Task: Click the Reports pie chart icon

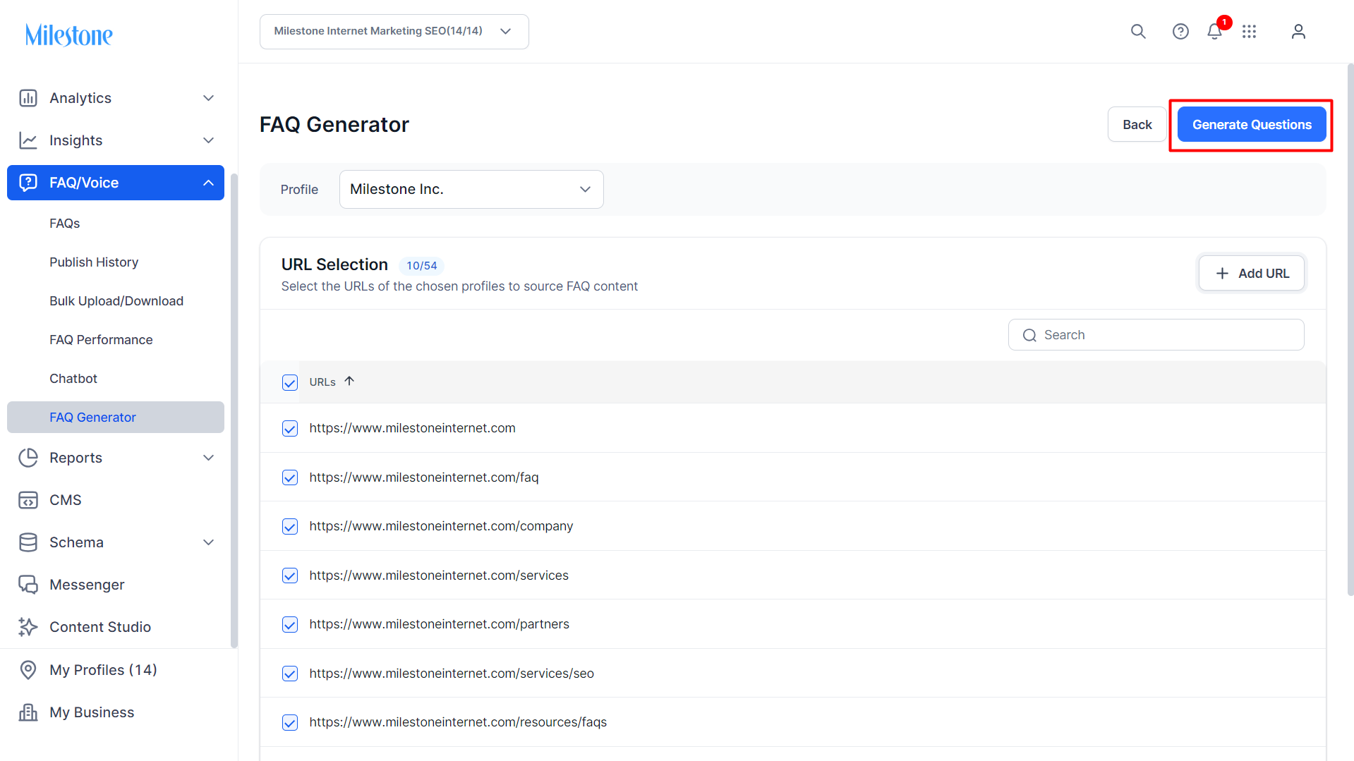Action: (28, 458)
